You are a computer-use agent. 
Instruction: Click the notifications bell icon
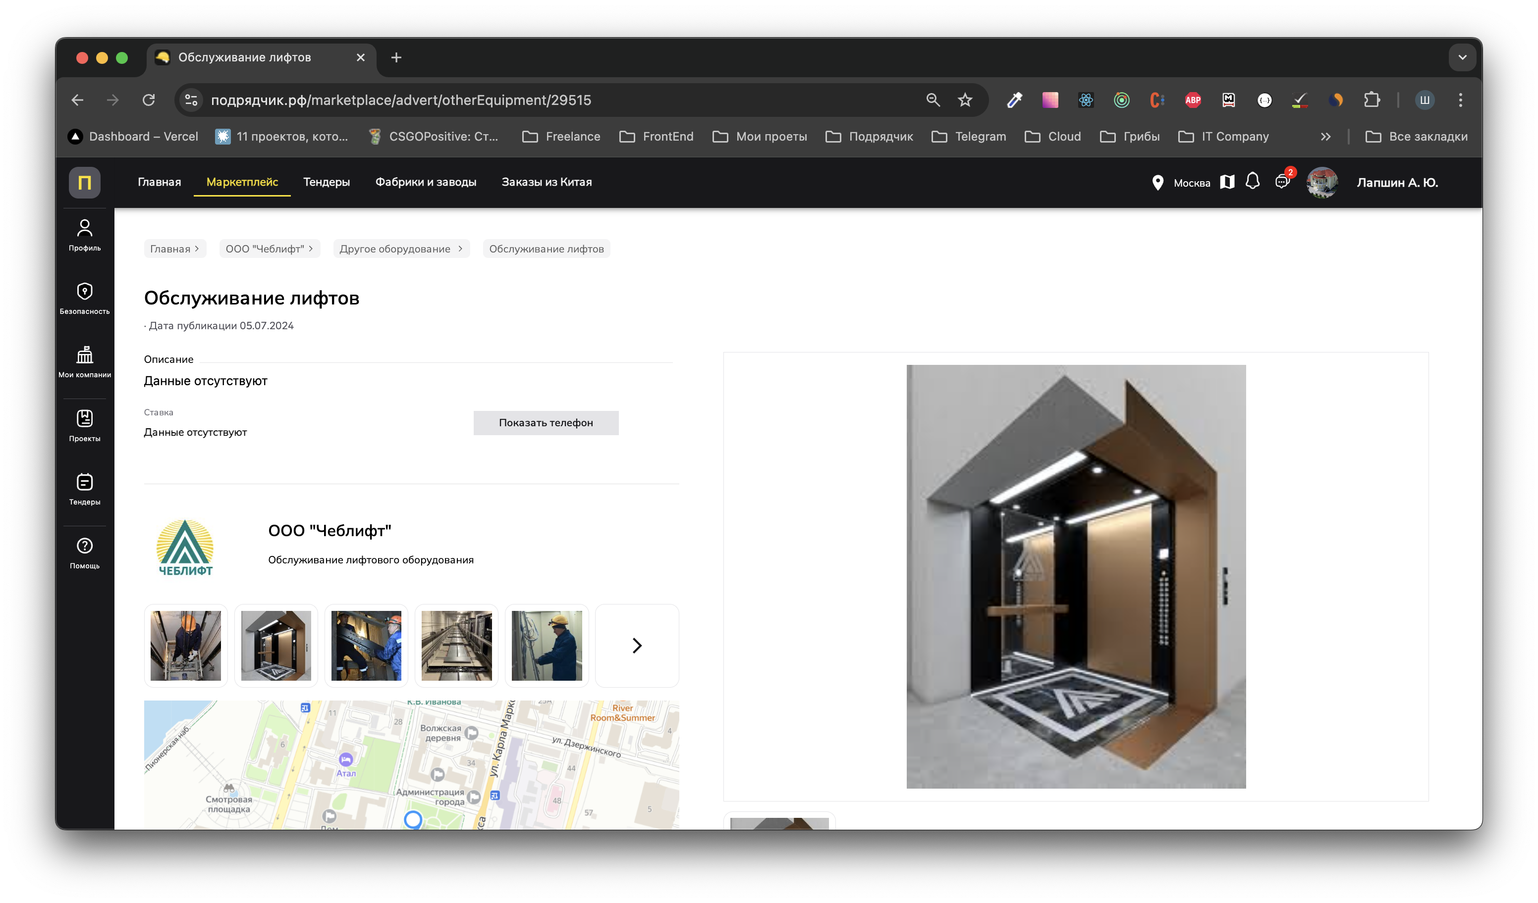click(1253, 182)
